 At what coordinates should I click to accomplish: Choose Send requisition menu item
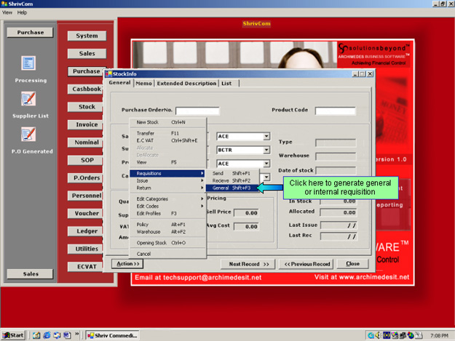tap(232, 173)
